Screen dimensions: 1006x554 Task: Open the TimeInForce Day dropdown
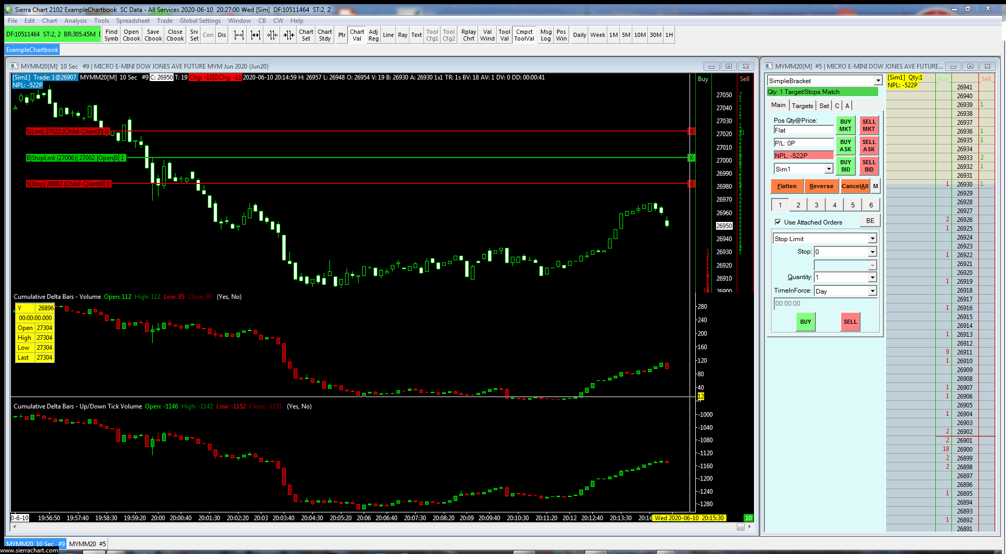(x=872, y=291)
